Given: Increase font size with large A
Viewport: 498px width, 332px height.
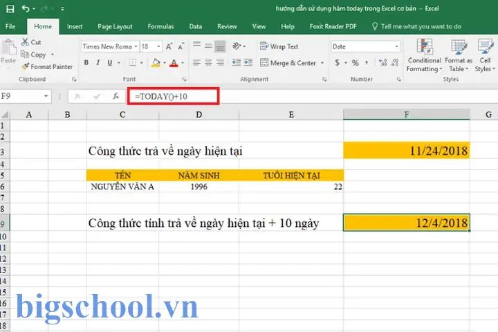Looking at the screenshot, I should (169, 46).
